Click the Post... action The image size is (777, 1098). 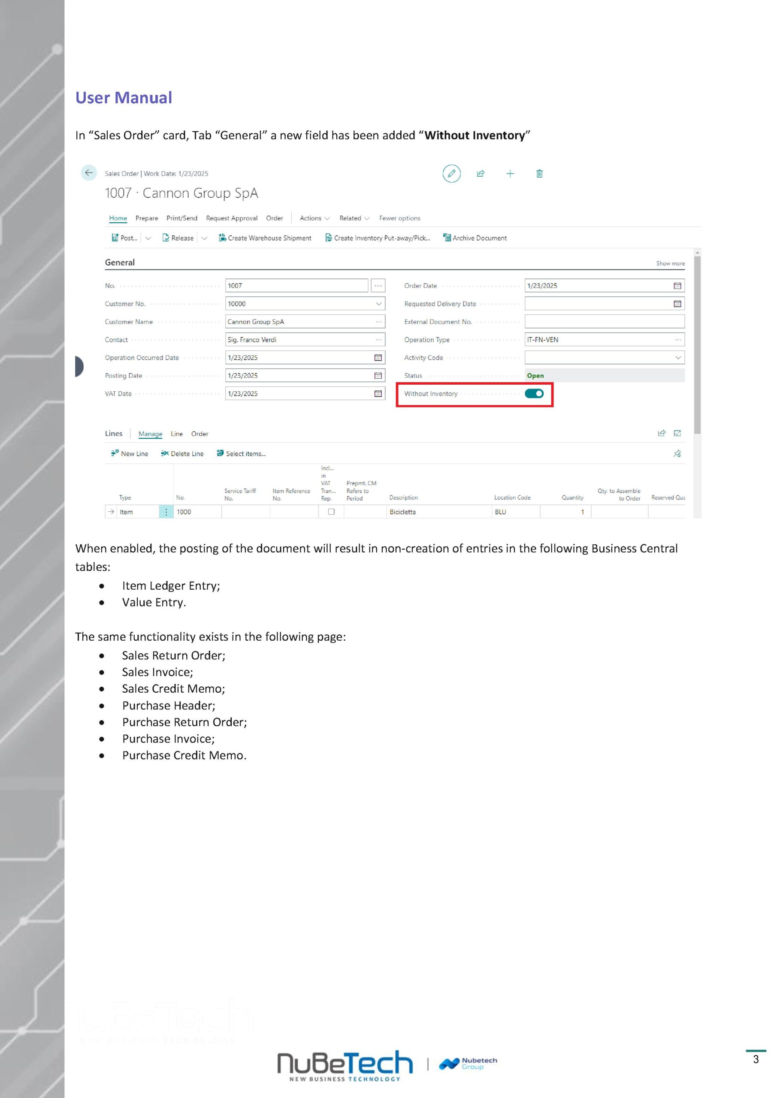coord(124,238)
